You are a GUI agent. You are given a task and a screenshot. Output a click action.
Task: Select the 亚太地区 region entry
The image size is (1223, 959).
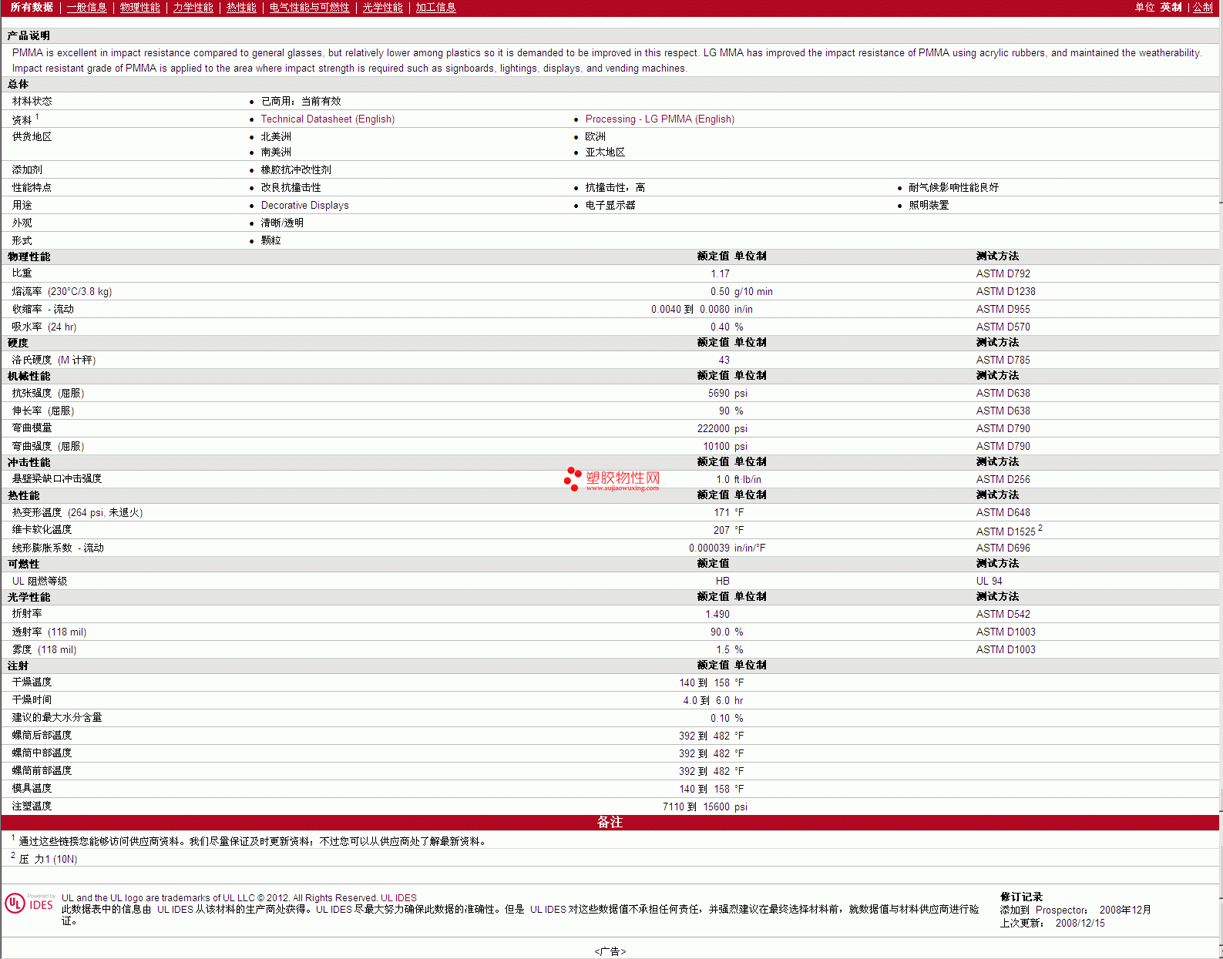click(x=605, y=153)
